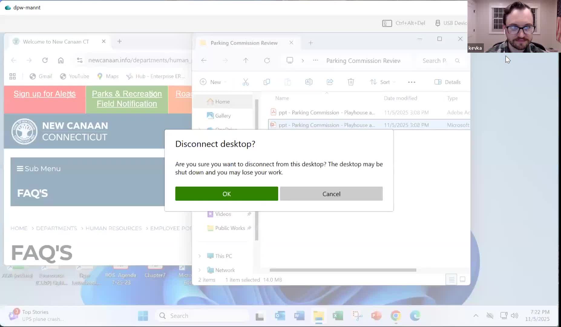Switch to Welcome to New Canaan CT tab
Viewport: 561px width, 327px height.
click(56, 41)
